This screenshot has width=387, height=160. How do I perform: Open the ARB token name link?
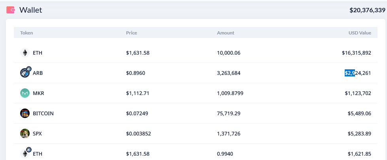click(x=38, y=73)
